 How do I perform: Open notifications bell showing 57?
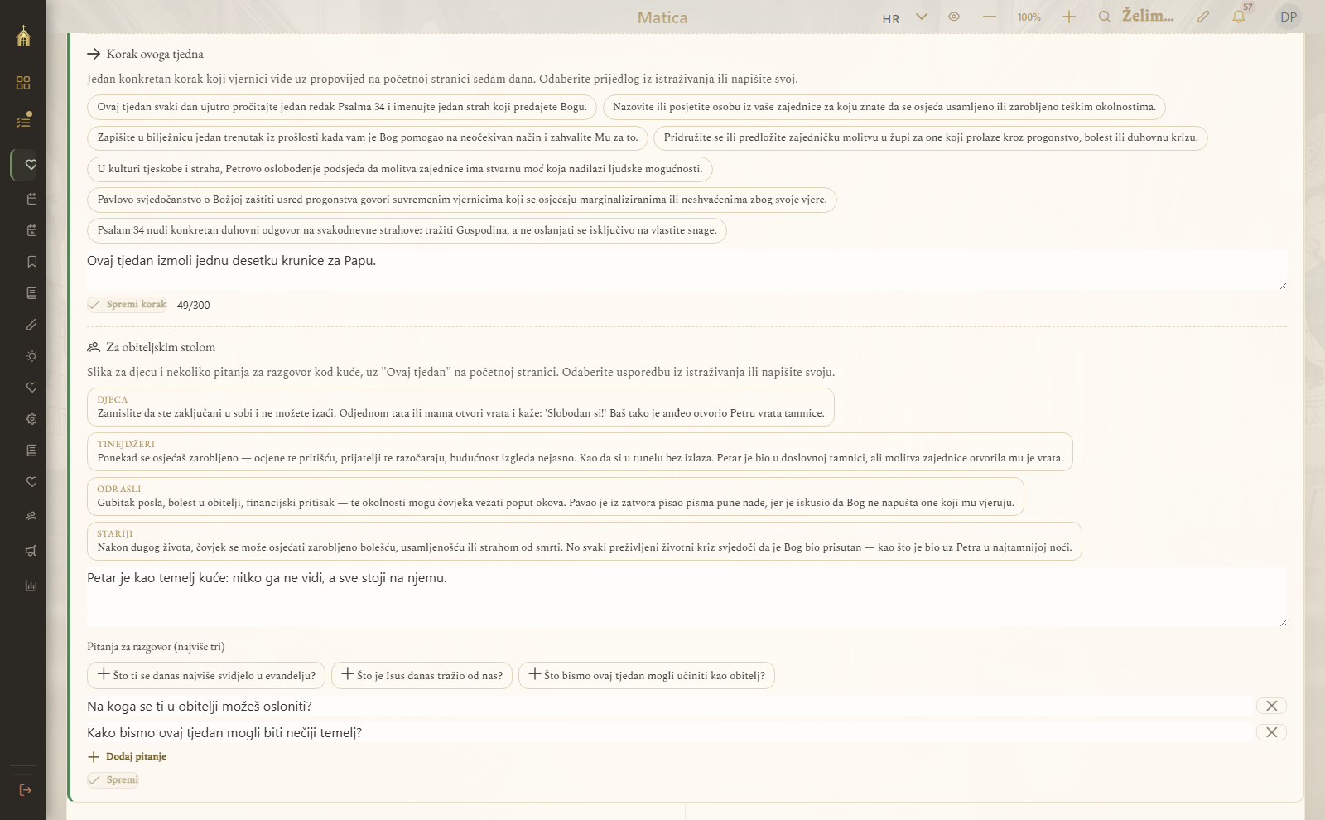1240,16
